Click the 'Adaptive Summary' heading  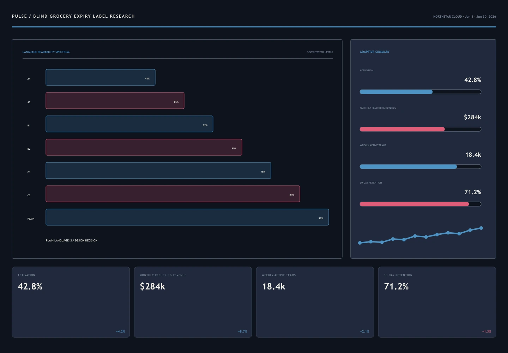coord(375,52)
